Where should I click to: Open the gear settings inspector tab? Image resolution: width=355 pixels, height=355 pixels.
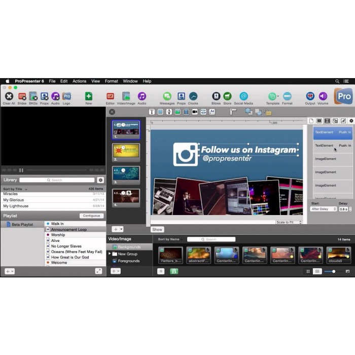click(351, 121)
